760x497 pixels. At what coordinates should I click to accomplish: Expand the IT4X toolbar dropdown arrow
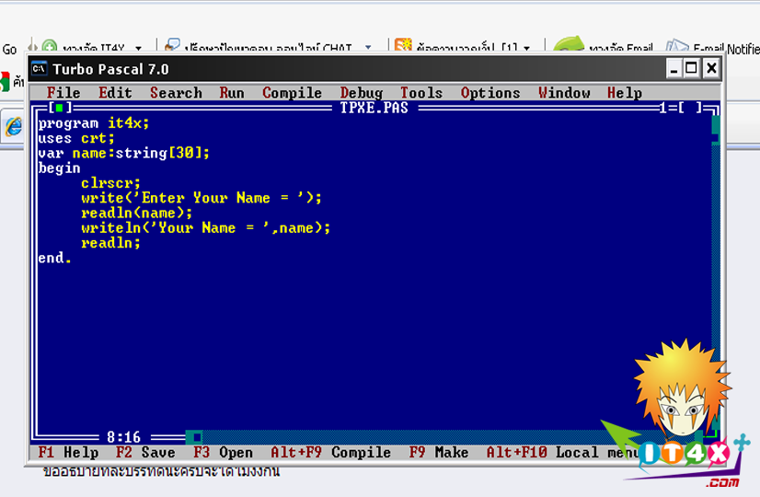pos(138,48)
